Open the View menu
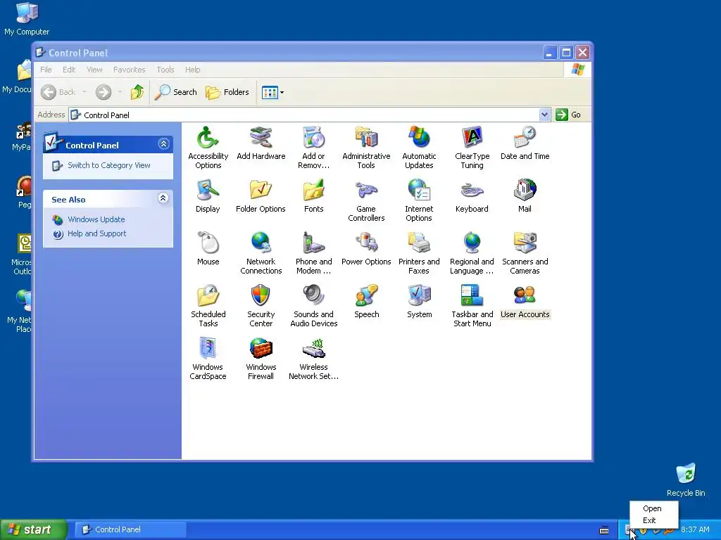Viewport: 721px width, 540px height. [94, 70]
